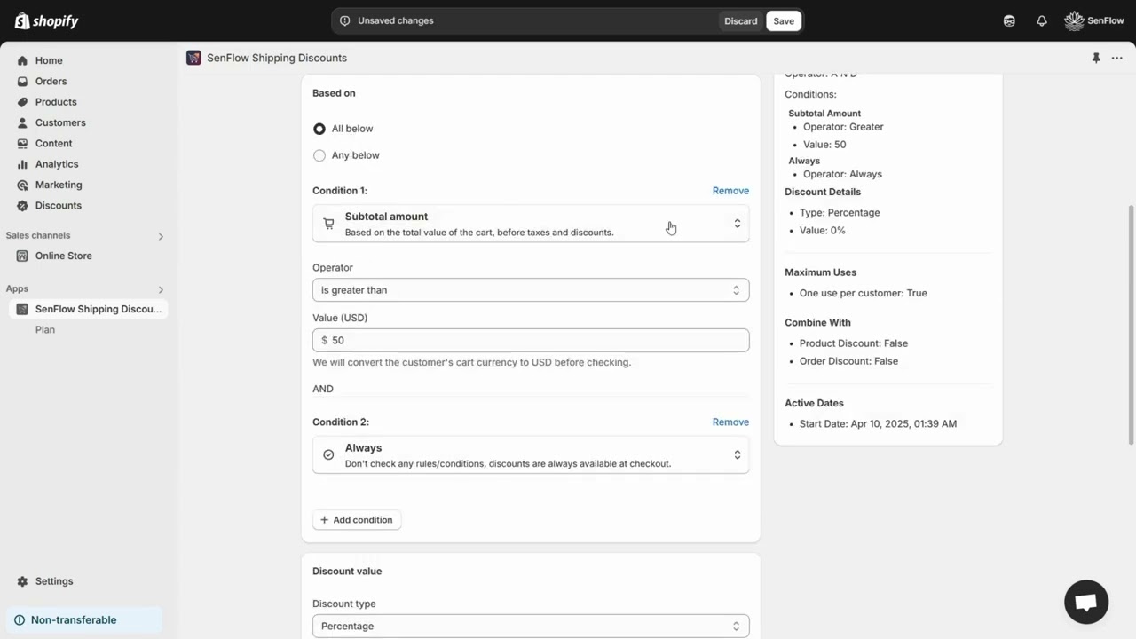Click the Save button
Screen dimensions: 1136x639
(784, 21)
